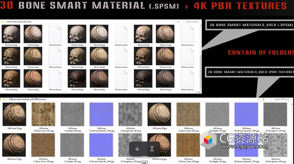This screenshot has width=294, height=164.
Task: Select MG-bone 25_Height_1001.jpg texture
Action: (x=72, y=114)
